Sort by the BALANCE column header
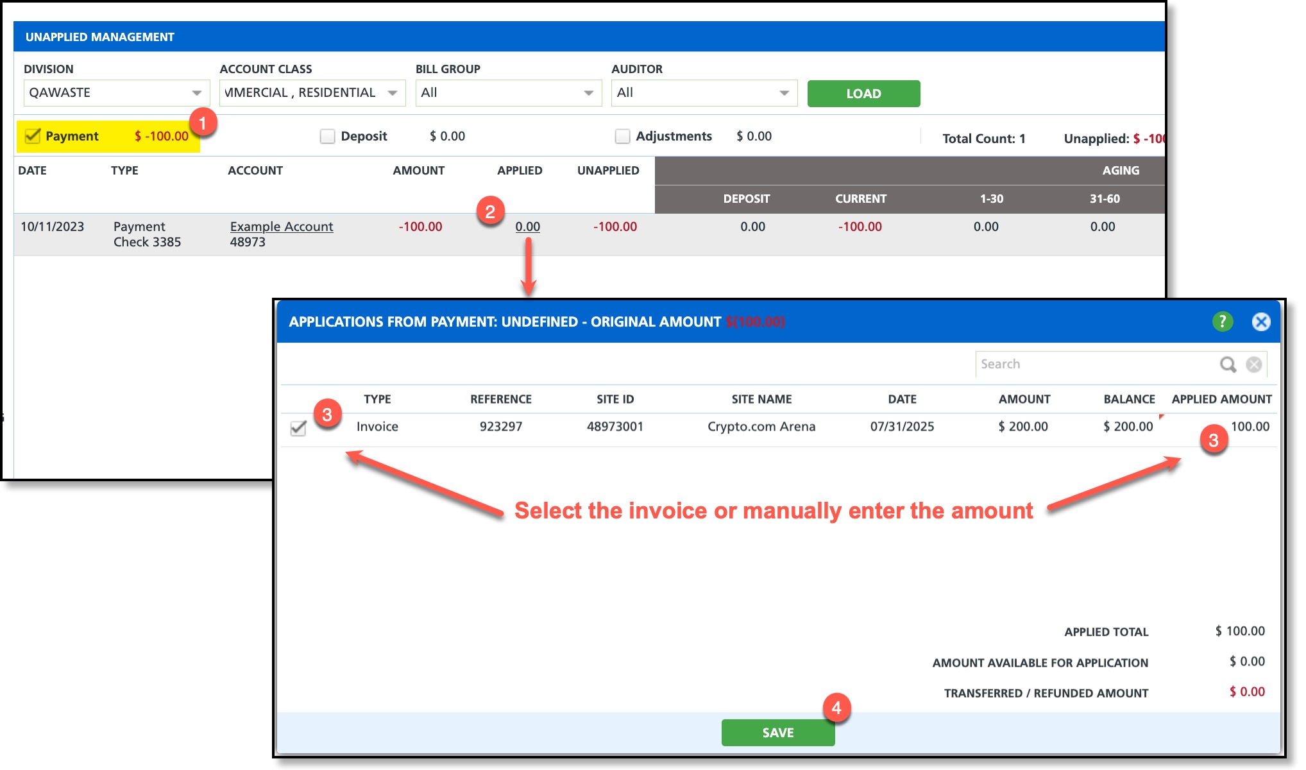1306x770 pixels. (x=1128, y=399)
